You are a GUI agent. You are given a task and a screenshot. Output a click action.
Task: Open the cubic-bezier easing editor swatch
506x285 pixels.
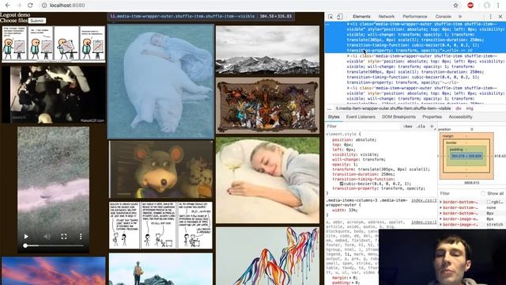pyautogui.click(x=341, y=184)
